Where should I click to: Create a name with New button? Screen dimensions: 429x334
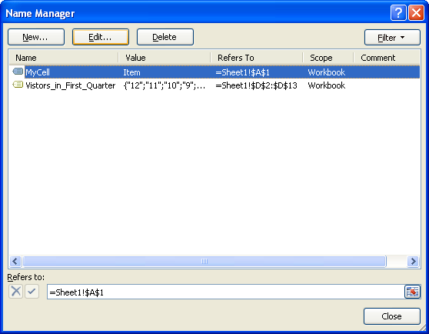[36, 37]
